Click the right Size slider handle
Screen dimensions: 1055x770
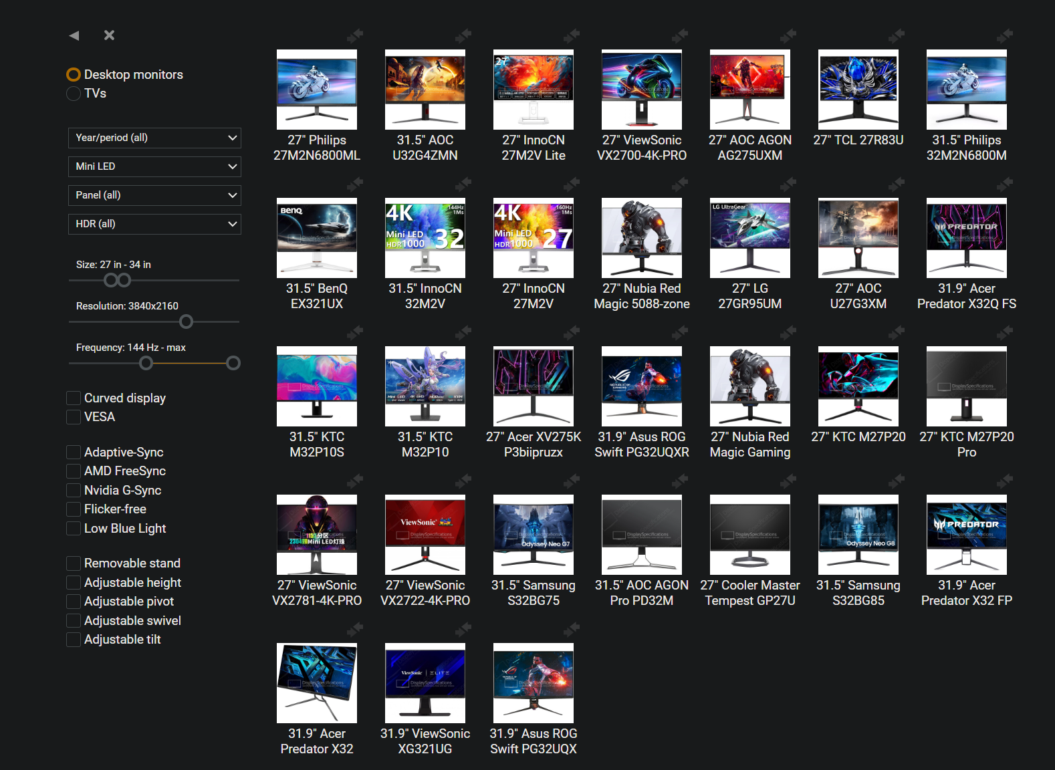(x=124, y=280)
